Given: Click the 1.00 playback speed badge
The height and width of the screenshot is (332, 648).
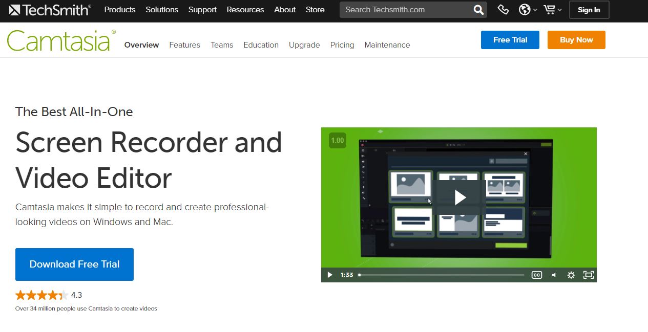Looking at the screenshot, I should coord(338,140).
